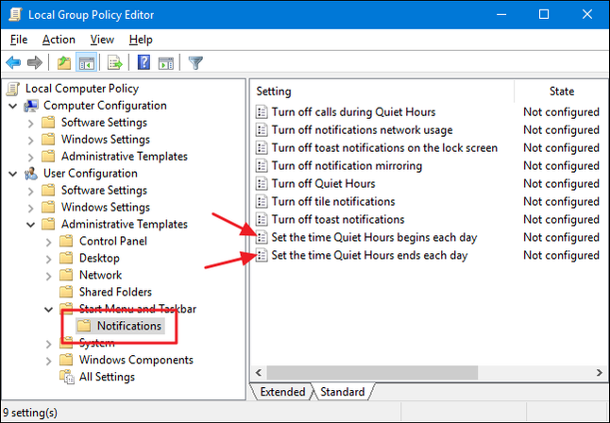This screenshot has height=423, width=610.
Task: Click the horizontal scrollbar left arrow
Action: [x=259, y=372]
